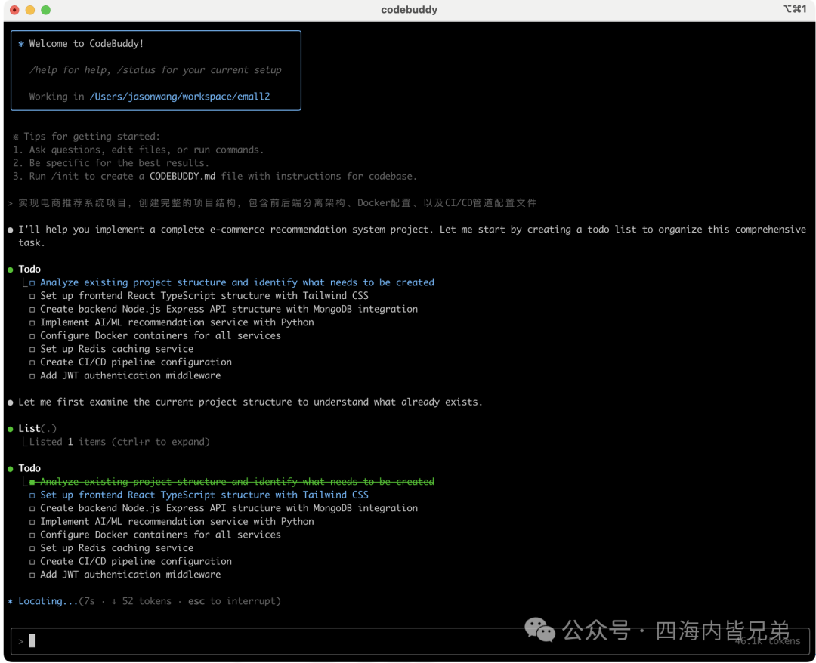Toggle the green checked struck-through Analyze checkbox
The width and height of the screenshot is (816, 663).
[32, 482]
